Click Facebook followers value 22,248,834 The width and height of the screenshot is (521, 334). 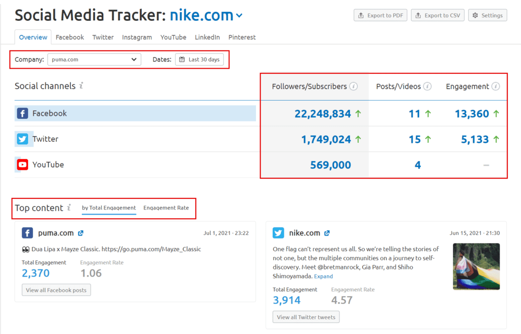(323, 114)
